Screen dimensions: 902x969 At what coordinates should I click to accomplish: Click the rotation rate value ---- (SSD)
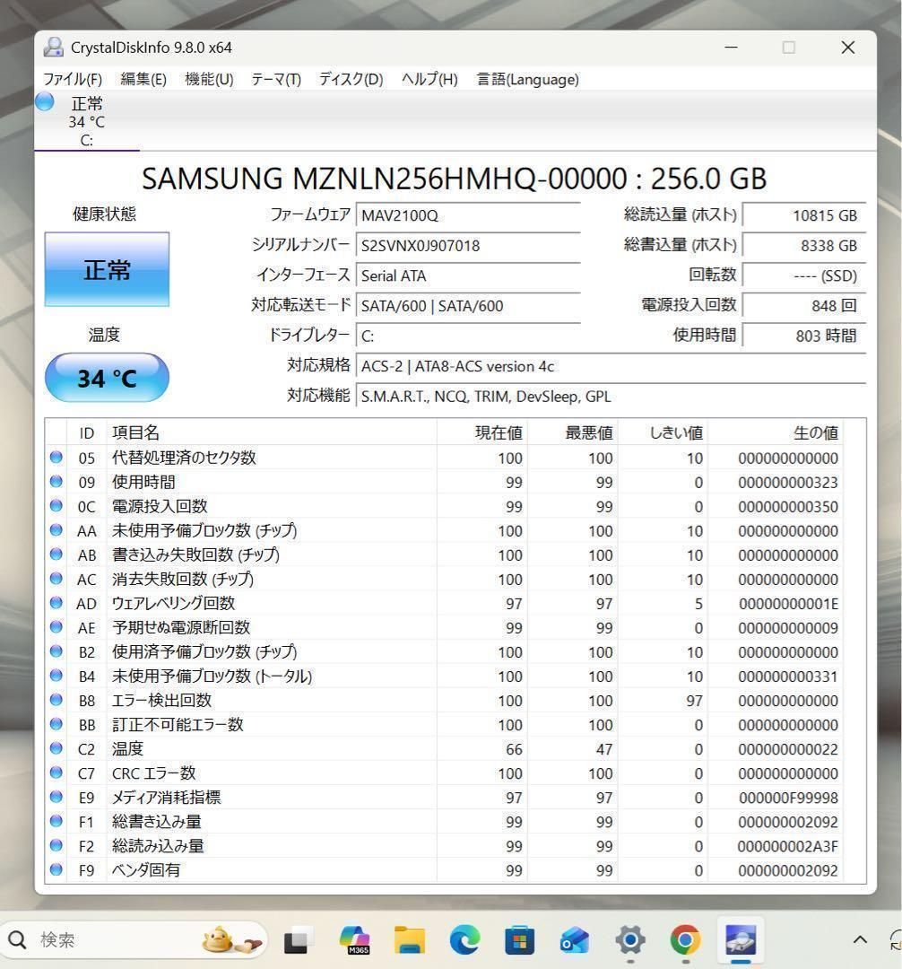[804, 275]
